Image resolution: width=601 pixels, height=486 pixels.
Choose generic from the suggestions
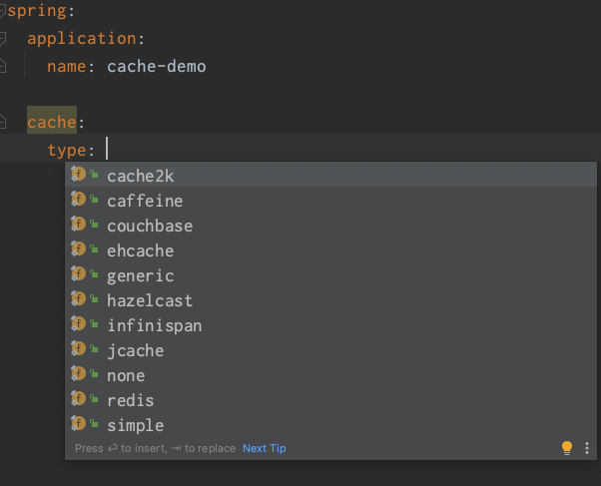click(x=330, y=275)
